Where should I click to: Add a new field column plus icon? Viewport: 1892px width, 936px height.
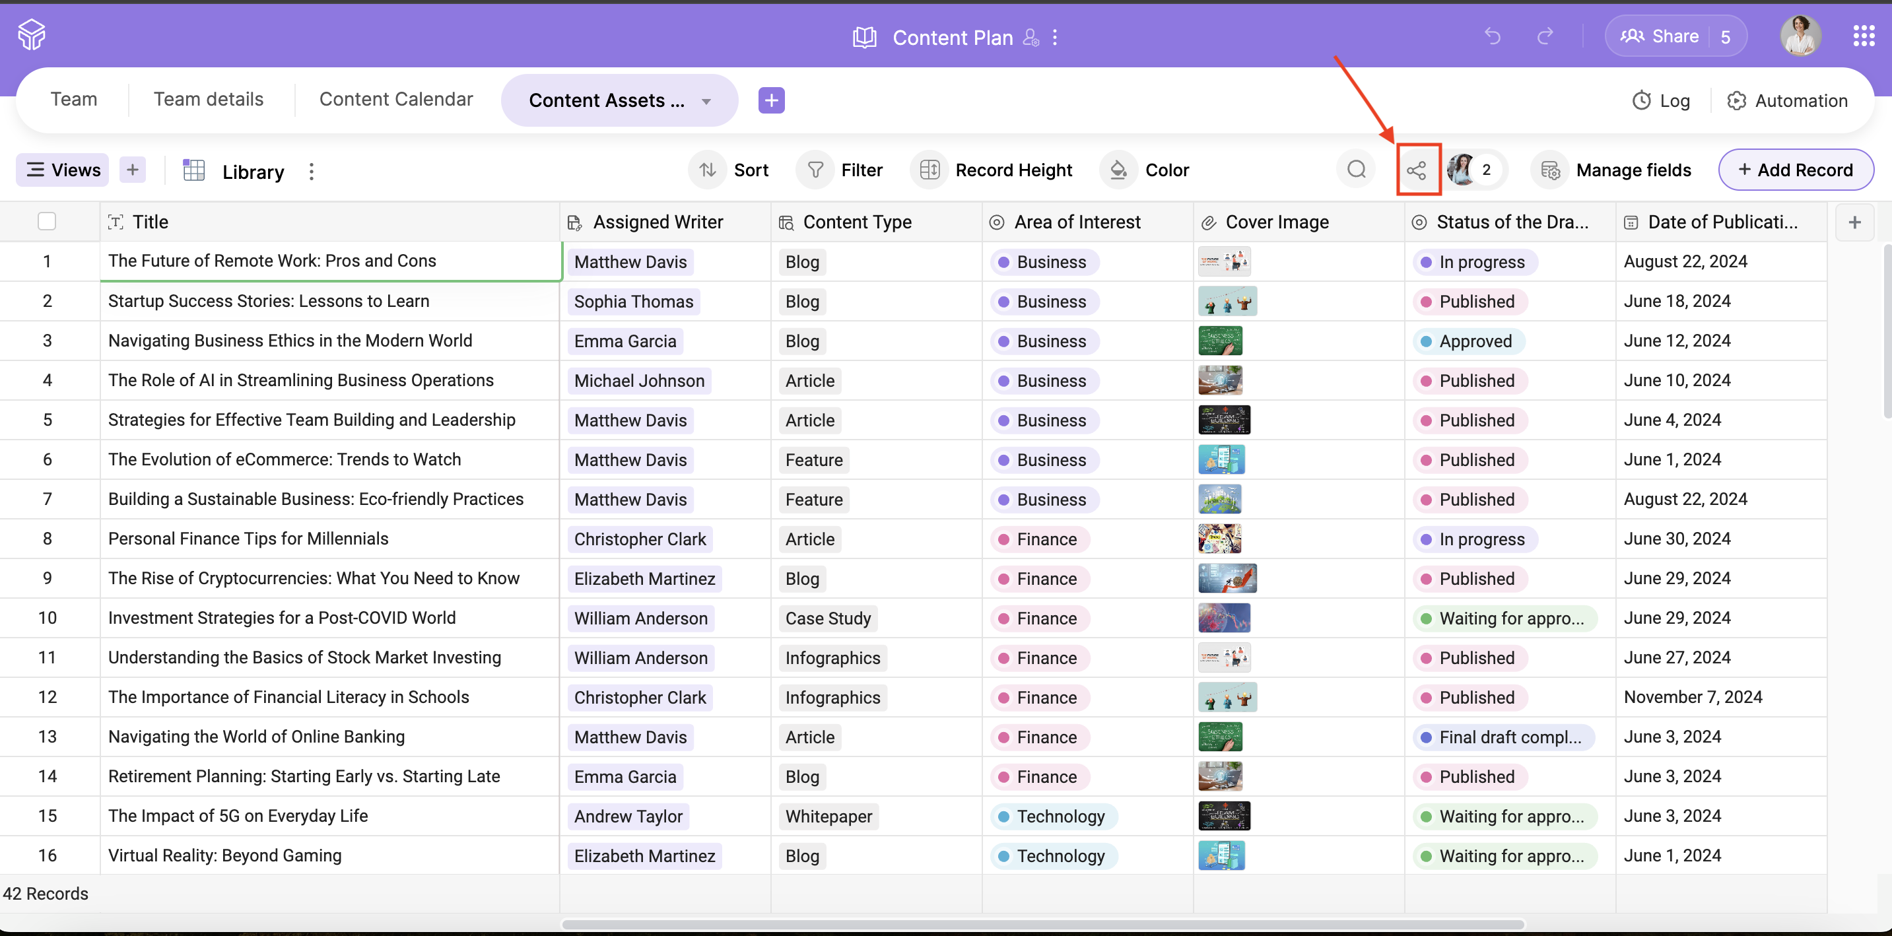click(x=1854, y=222)
